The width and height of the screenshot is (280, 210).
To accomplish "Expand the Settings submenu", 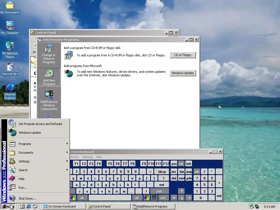I will pos(38,161).
